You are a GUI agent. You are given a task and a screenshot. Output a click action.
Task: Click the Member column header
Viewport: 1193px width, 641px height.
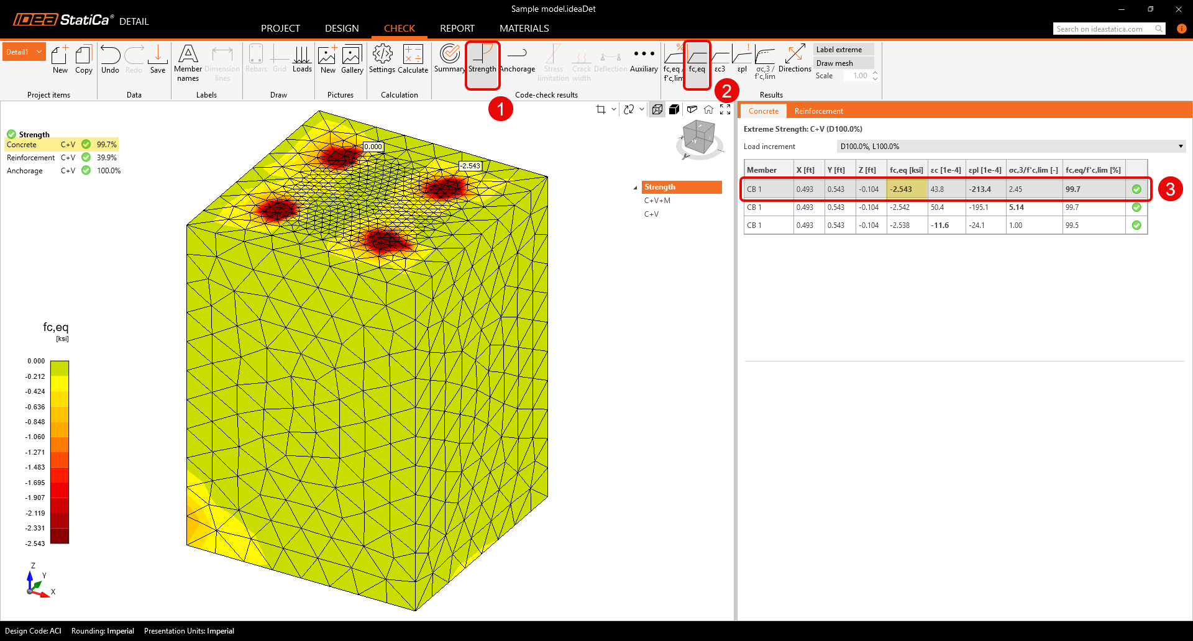(x=769, y=170)
